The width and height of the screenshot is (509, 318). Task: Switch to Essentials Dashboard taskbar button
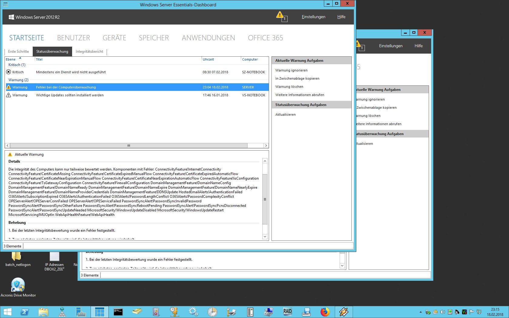coord(99,312)
